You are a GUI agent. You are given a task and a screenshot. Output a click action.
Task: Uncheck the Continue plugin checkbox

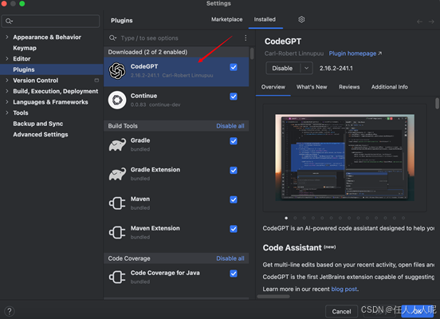tap(234, 96)
